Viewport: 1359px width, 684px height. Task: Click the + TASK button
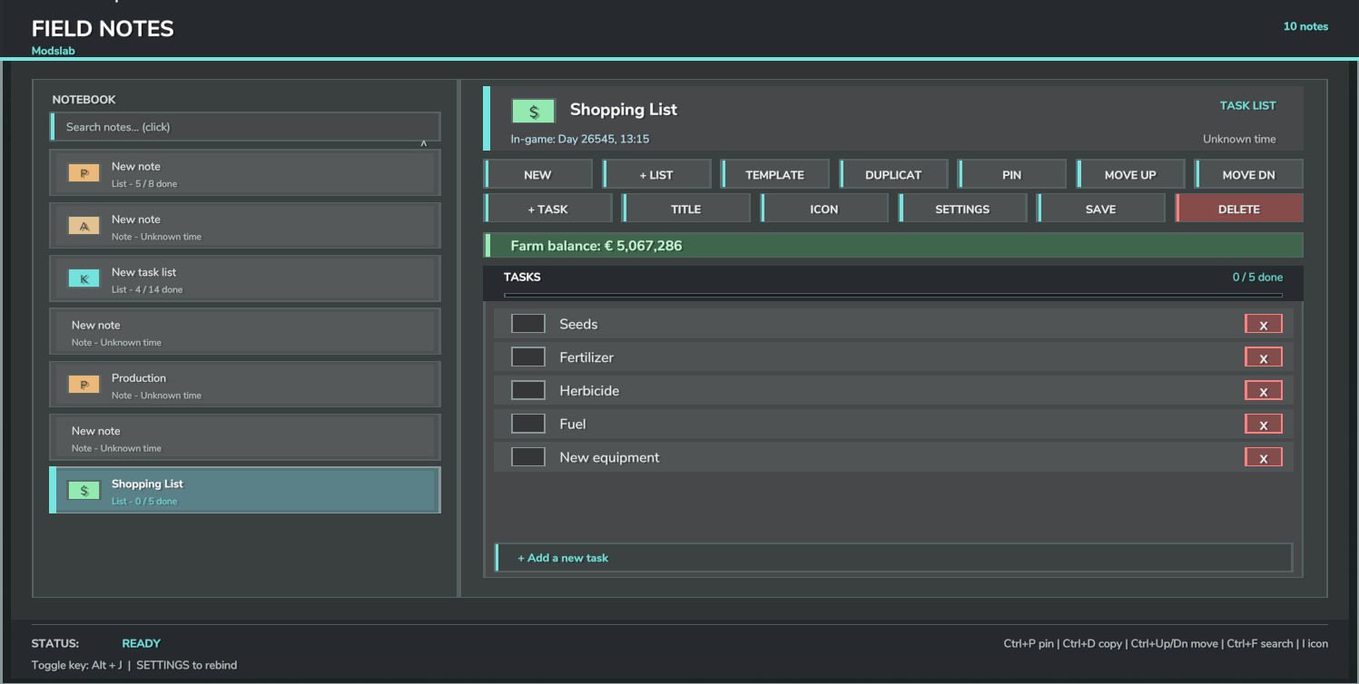[548, 209]
